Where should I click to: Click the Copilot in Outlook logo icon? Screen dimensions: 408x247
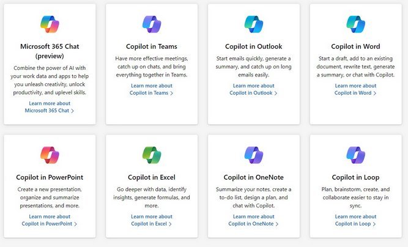point(253,24)
